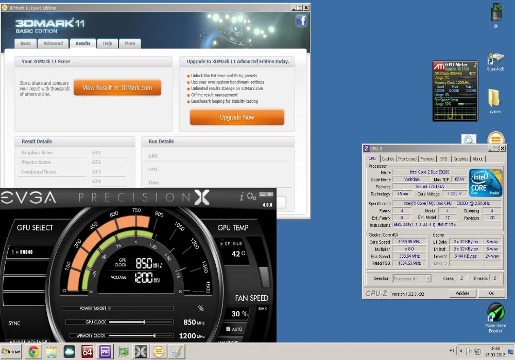Switch to CPU-Z via taskbar icon

click(105, 352)
